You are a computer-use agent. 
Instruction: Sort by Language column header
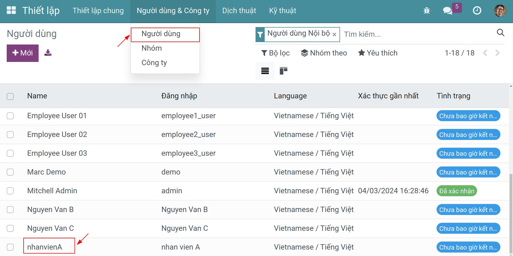tap(290, 96)
